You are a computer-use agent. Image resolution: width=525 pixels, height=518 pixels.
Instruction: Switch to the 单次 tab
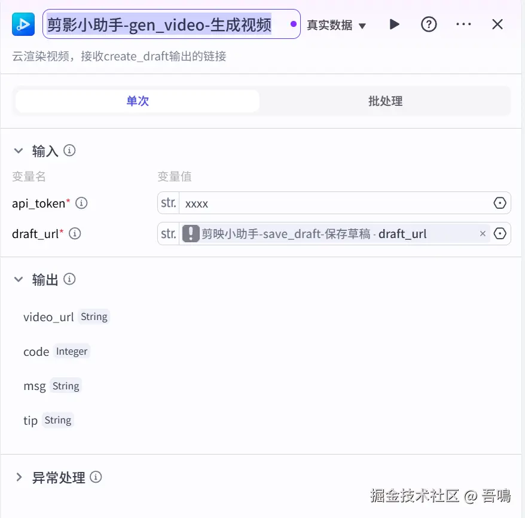[138, 100]
